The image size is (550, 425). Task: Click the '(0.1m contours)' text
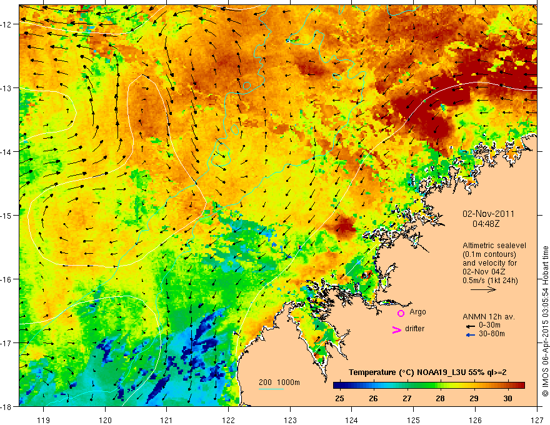[x=489, y=254]
